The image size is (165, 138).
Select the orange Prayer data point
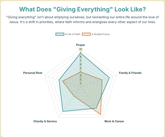click(x=81, y=72)
